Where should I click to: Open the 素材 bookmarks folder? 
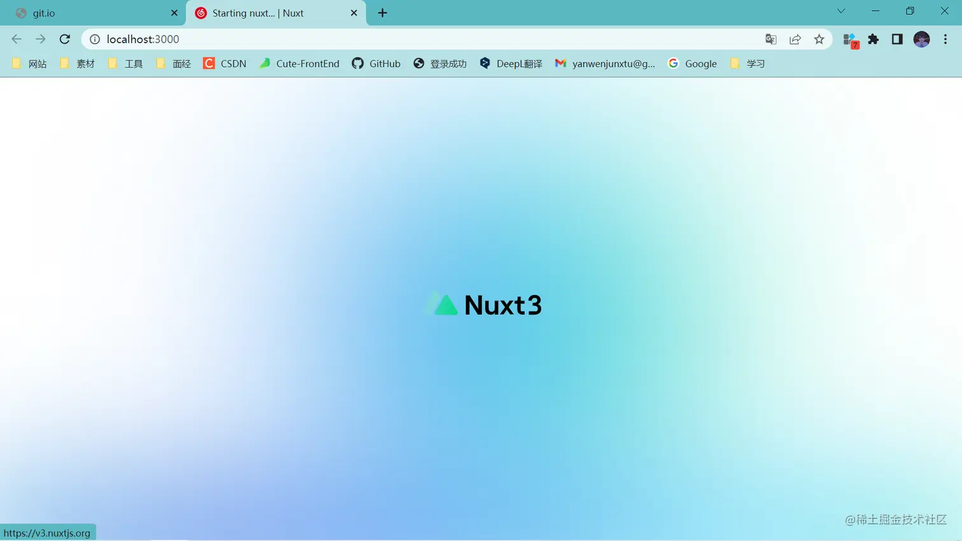tap(77, 64)
